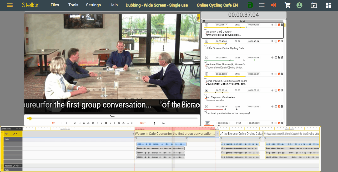This screenshot has width=338, height=172.
Task: Tick the checkbox on script line 4
Action: click(x=276, y=90)
